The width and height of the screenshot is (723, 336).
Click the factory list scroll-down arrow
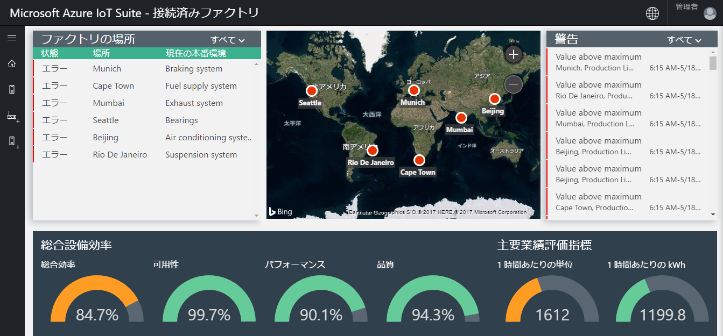[x=257, y=216]
